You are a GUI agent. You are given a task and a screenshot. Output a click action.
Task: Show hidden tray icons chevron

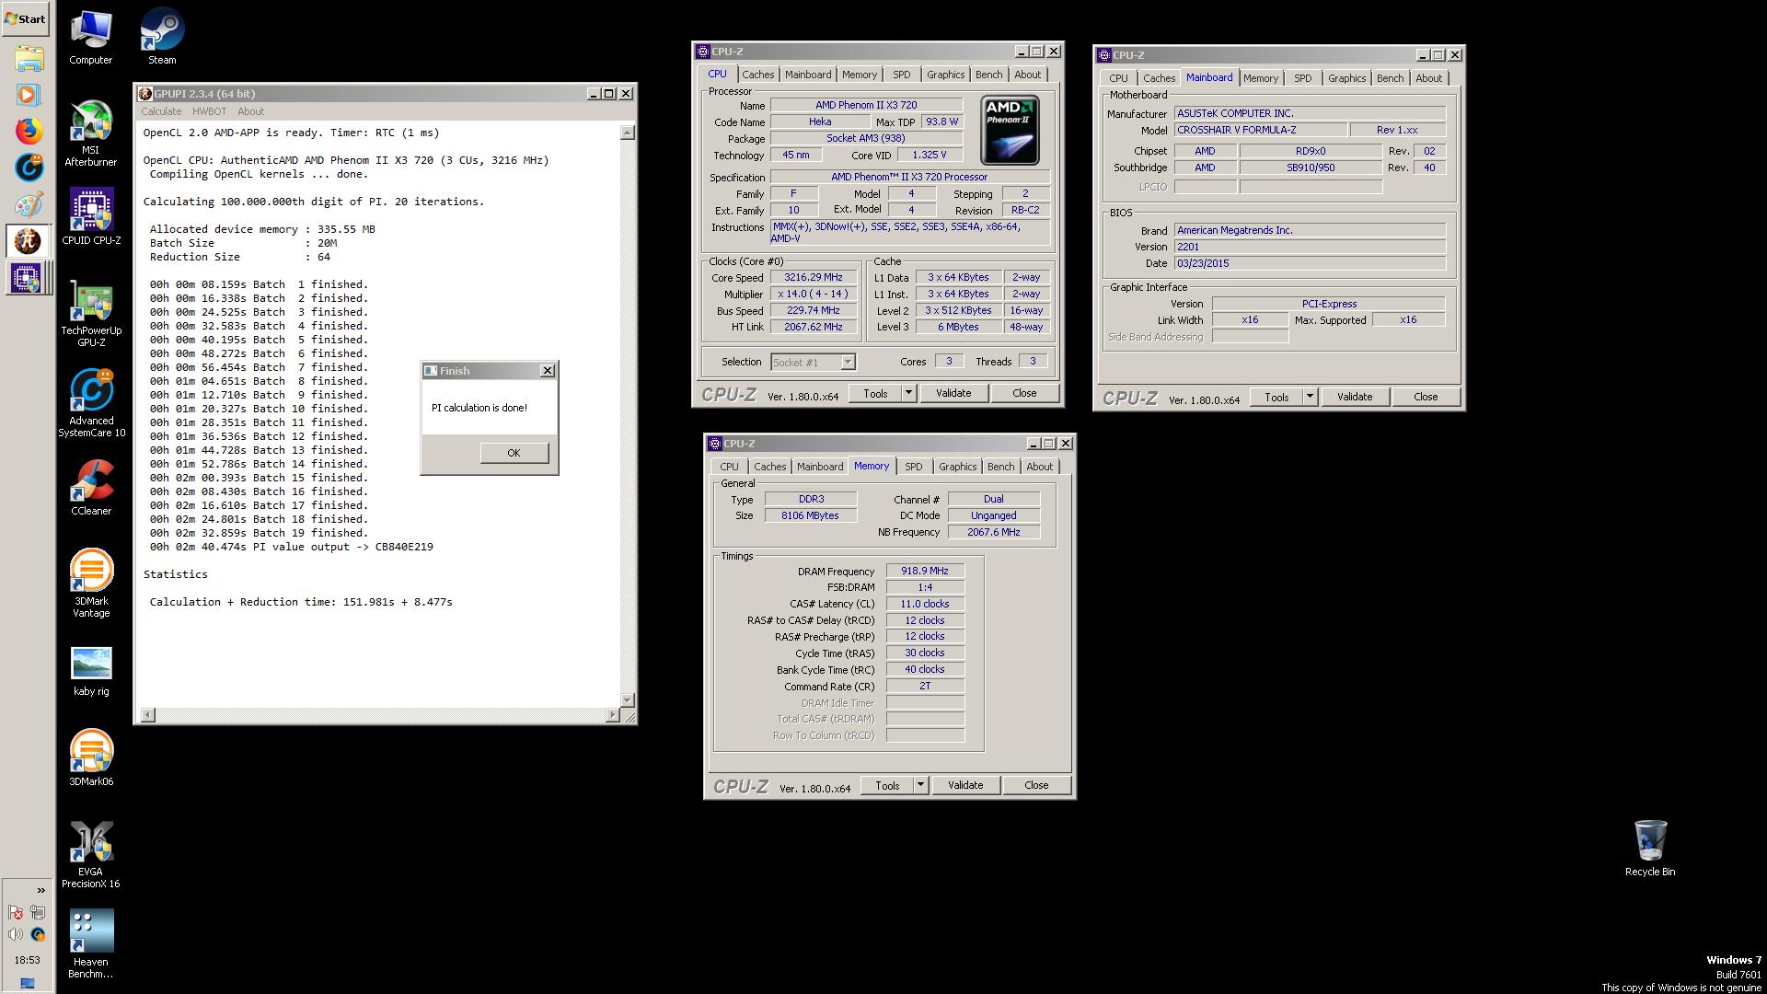[x=40, y=890]
